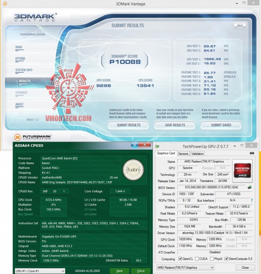The height and width of the screenshot is (274, 261).
Task: Toggle the OpenCL checkbox
Action: (x=180, y=259)
